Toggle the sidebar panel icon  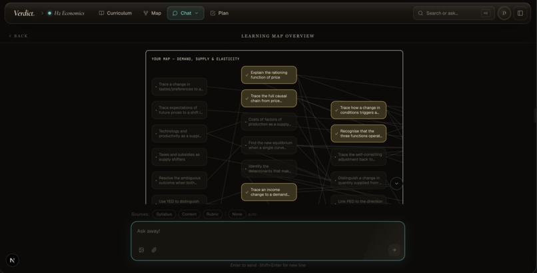(520, 13)
